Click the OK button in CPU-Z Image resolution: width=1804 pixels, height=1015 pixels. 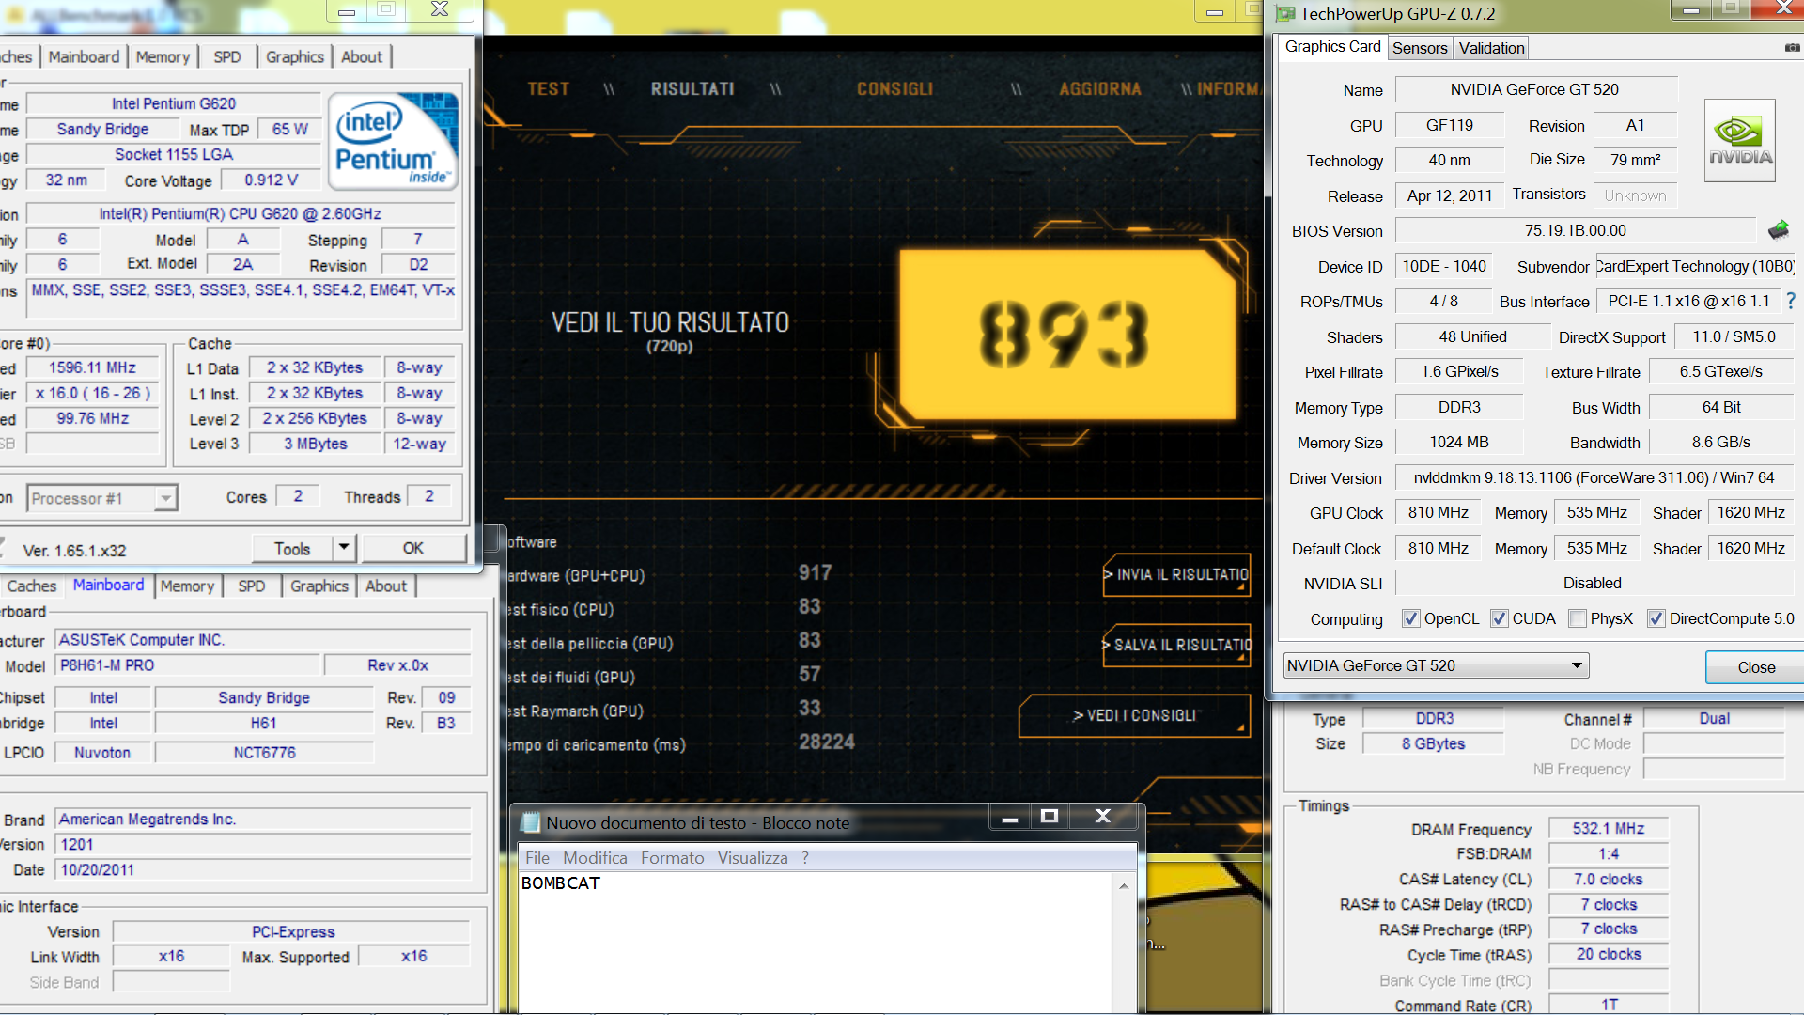pyautogui.click(x=413, y=548)
